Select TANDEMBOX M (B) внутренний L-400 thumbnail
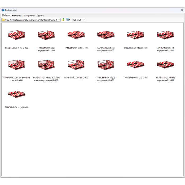The width and height of the screenshot is (185, 185). pos(165,35)
